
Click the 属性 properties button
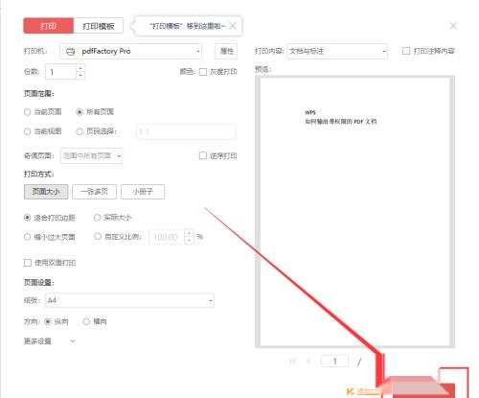pyautogui.click(x=226, y=51)
